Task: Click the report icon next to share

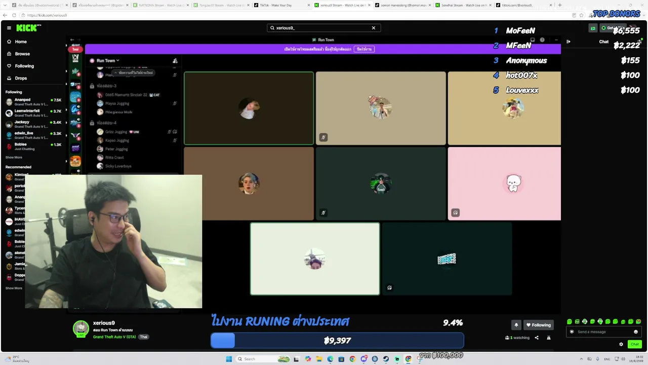Action: 548,338
